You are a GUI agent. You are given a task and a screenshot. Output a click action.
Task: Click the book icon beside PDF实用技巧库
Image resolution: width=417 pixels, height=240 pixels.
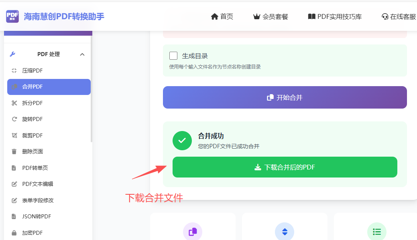[312, 16]
